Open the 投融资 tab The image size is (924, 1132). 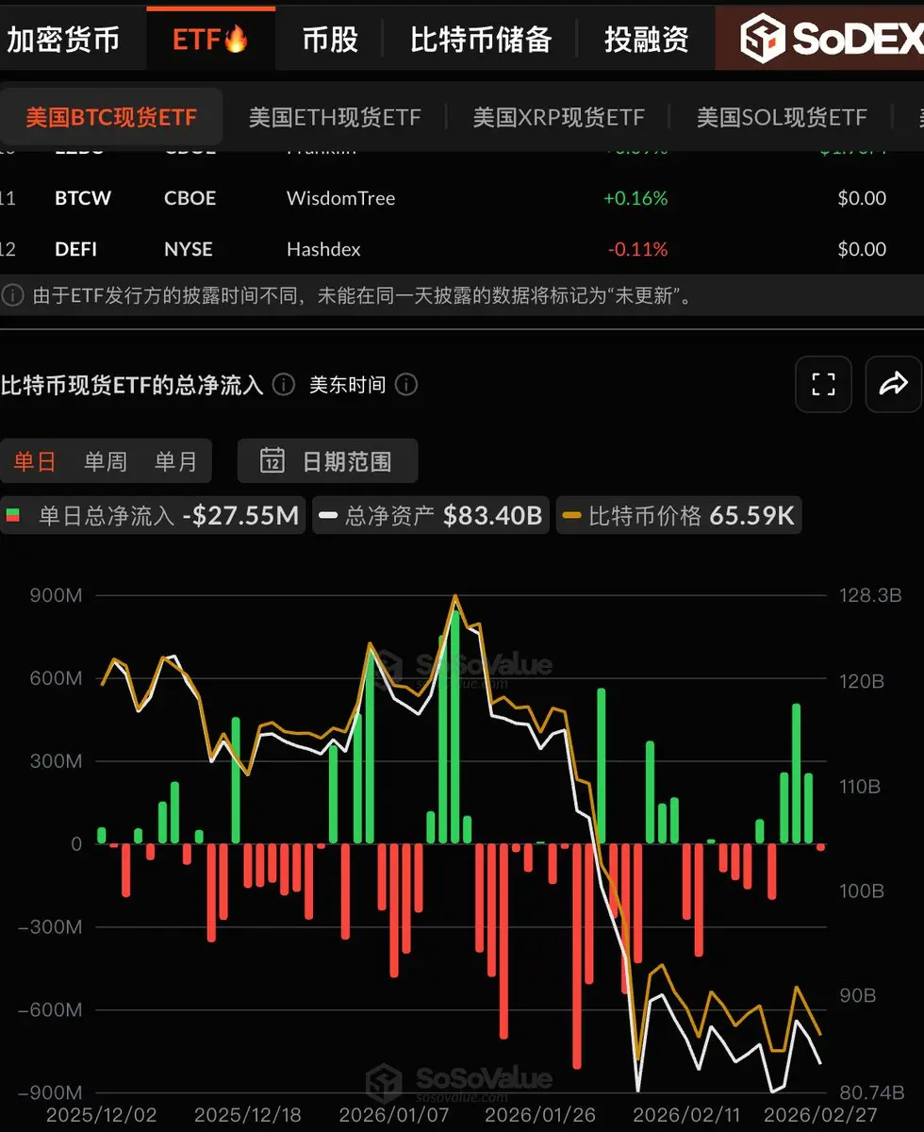pos(647,39)
